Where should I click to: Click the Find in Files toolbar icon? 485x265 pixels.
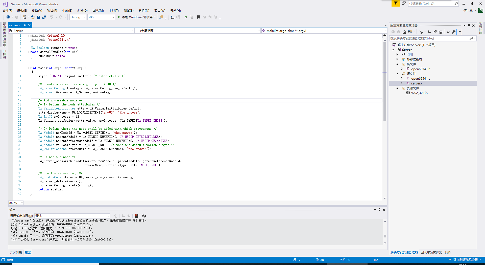(161, 17)
